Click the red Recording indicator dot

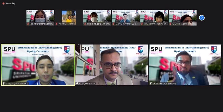(x=3, y=3)
